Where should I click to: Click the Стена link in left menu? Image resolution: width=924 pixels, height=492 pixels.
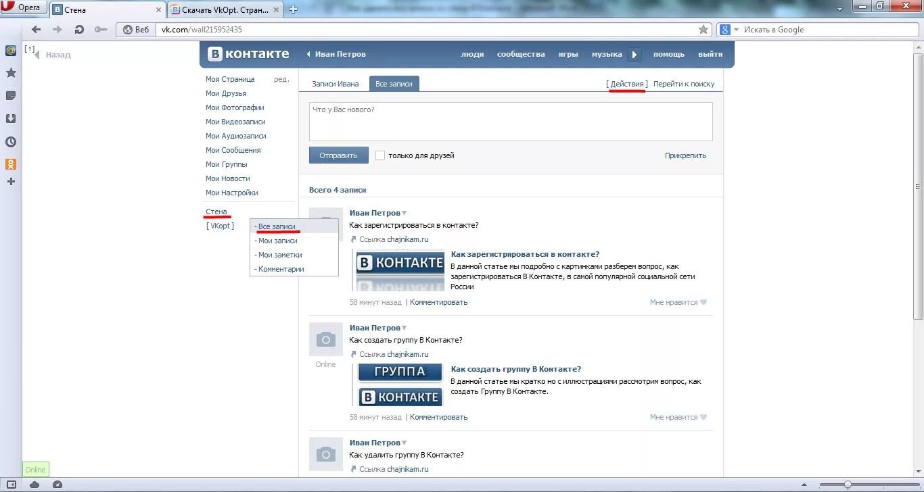coord(216,212)
